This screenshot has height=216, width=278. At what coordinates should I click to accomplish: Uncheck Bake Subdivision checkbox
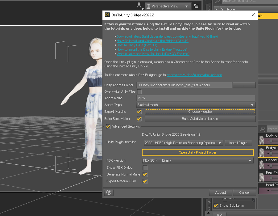point(139,119)
